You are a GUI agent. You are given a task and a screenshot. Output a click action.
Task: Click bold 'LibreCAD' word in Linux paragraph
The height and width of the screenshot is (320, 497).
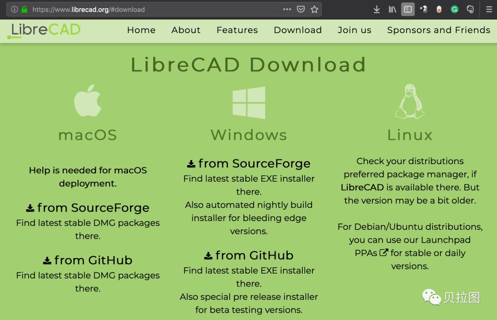pyautogui.click(x=362, y=187)
